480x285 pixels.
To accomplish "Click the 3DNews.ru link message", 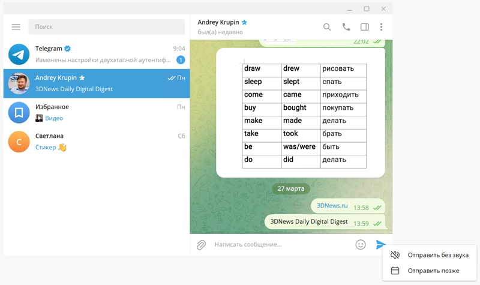I will [x=332, y=206].
